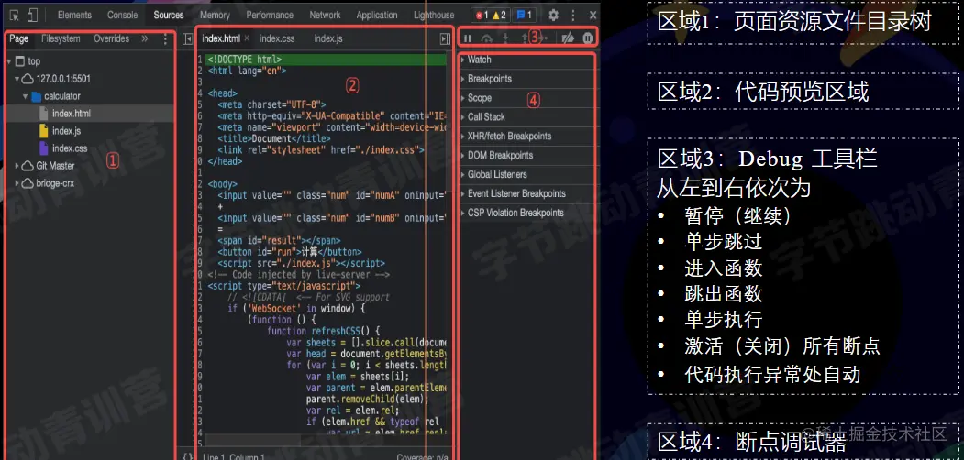The height and width of the screenshot is (460, 964).
Task: Open the DevTools three-dot customize menu
Action: (573, 16)
